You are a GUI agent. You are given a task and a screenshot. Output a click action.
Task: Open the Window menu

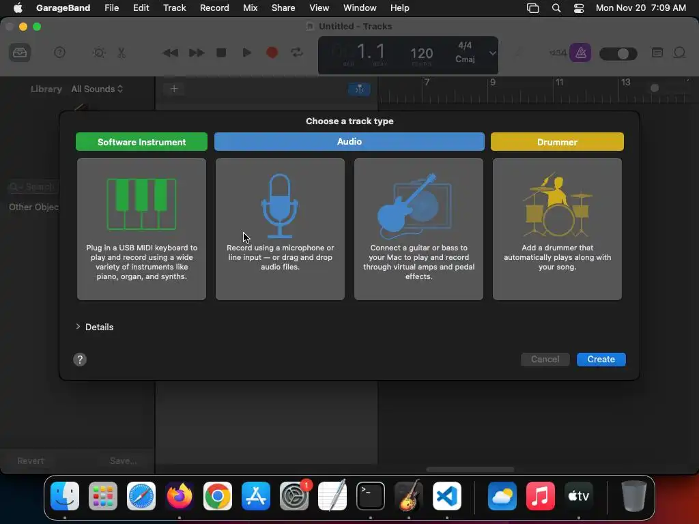point(360,8)
